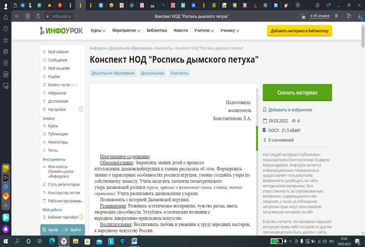365x247 pixels.
Task: Launch Microsoft Word from the taskbar
Action: pyautogui.click(x=135, y=241)
